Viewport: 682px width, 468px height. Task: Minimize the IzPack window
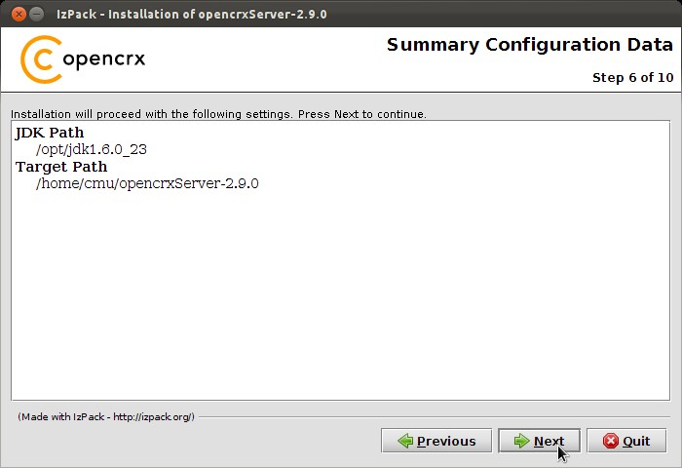[x=37, y=14]
